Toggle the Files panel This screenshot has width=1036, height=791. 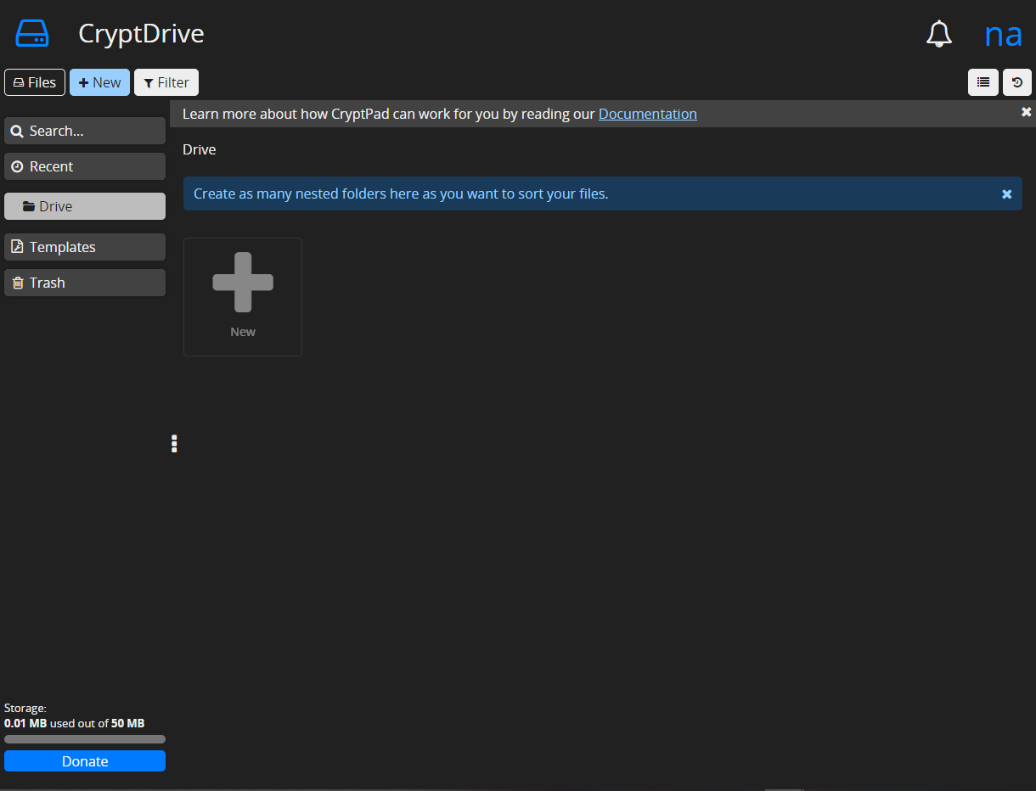pos(34,82)
